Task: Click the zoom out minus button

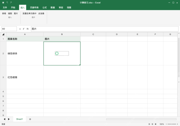Action: click(166, 124)
